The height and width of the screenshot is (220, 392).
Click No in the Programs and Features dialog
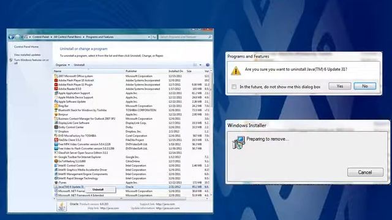click(365, 86)
